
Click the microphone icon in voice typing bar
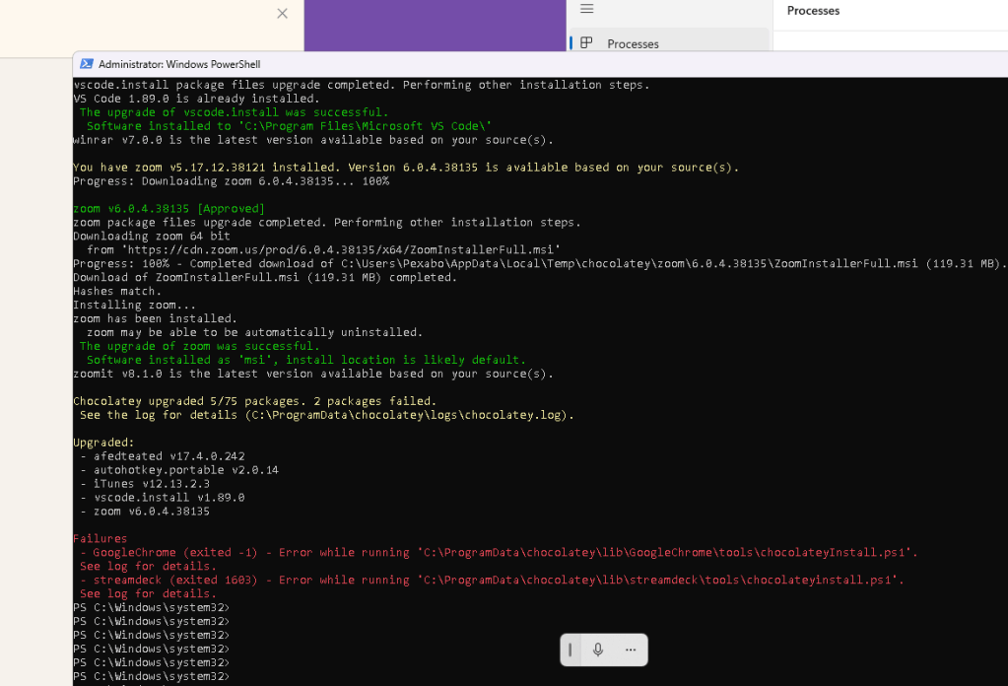(x=598, y=650)
